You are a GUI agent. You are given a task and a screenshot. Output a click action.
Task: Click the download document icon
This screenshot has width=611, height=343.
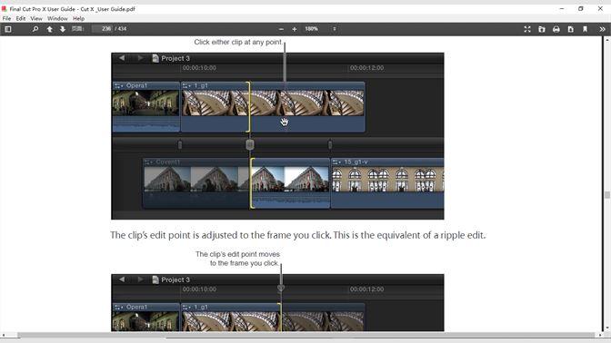(x=570, y=29)
